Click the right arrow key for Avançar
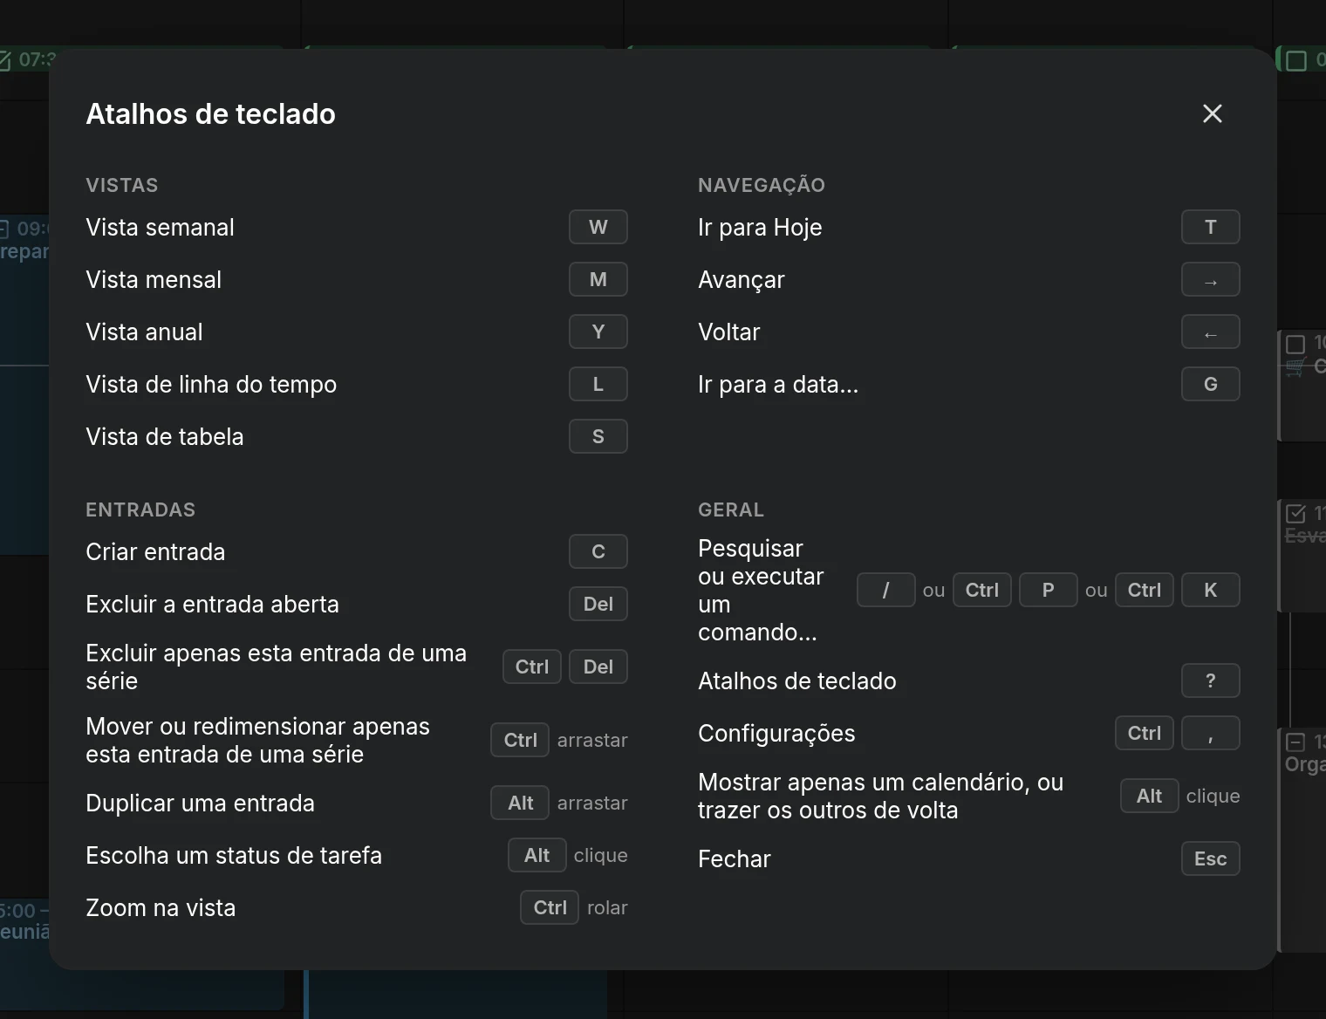Viewport: 1326px width, 1019px height. tap(1211, 279)
